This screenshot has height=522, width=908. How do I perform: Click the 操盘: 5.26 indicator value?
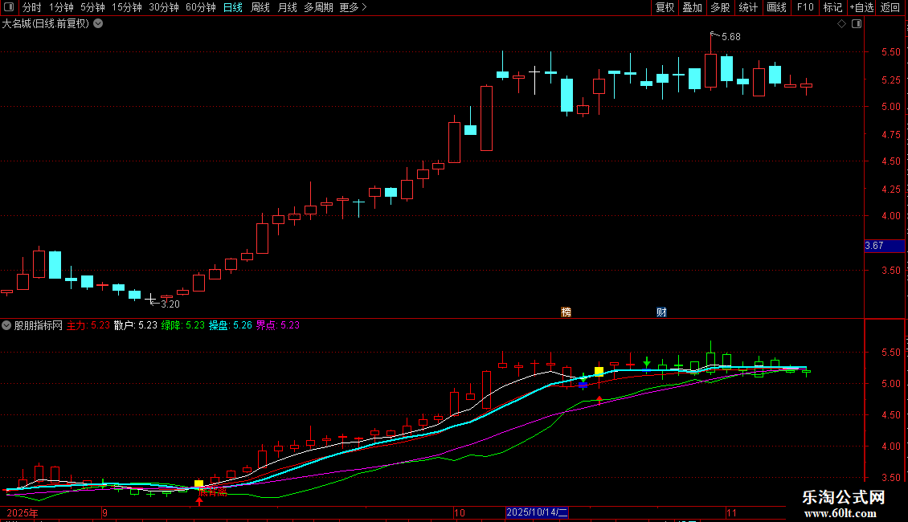tap(231, 325)
